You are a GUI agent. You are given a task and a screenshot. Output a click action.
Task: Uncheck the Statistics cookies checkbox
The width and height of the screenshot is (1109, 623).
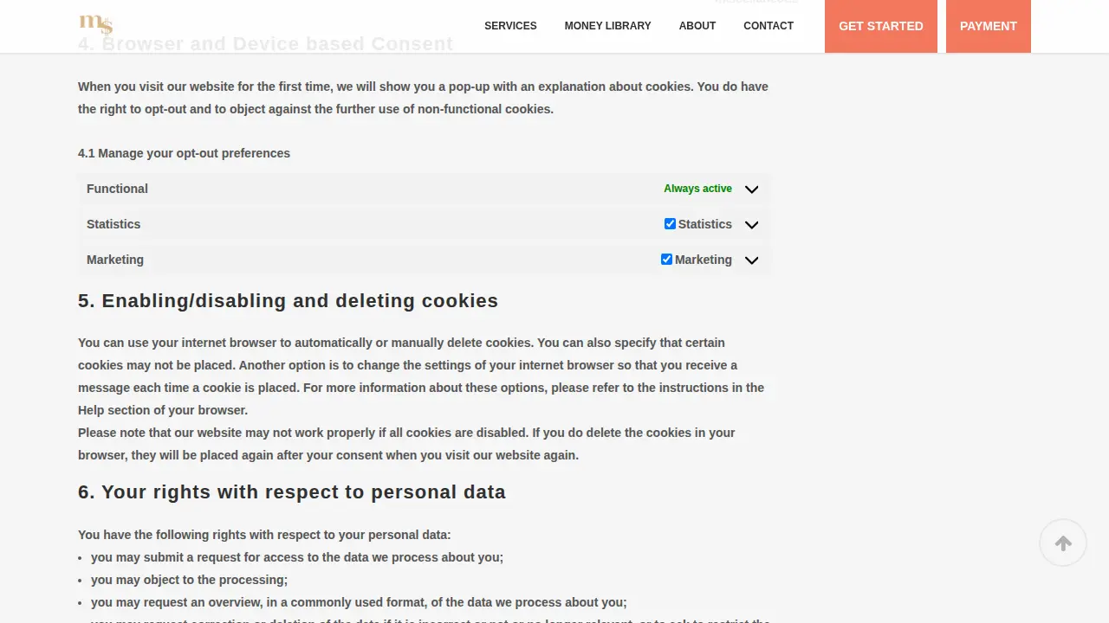click(670, 224)
